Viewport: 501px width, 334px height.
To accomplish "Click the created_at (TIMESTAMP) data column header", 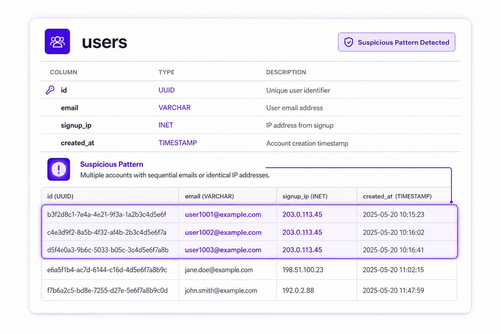I will point(397,196).
